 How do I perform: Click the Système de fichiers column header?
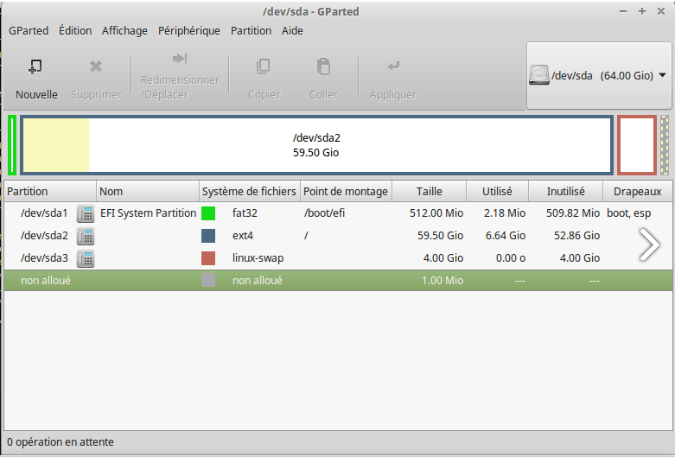[249, 191]
